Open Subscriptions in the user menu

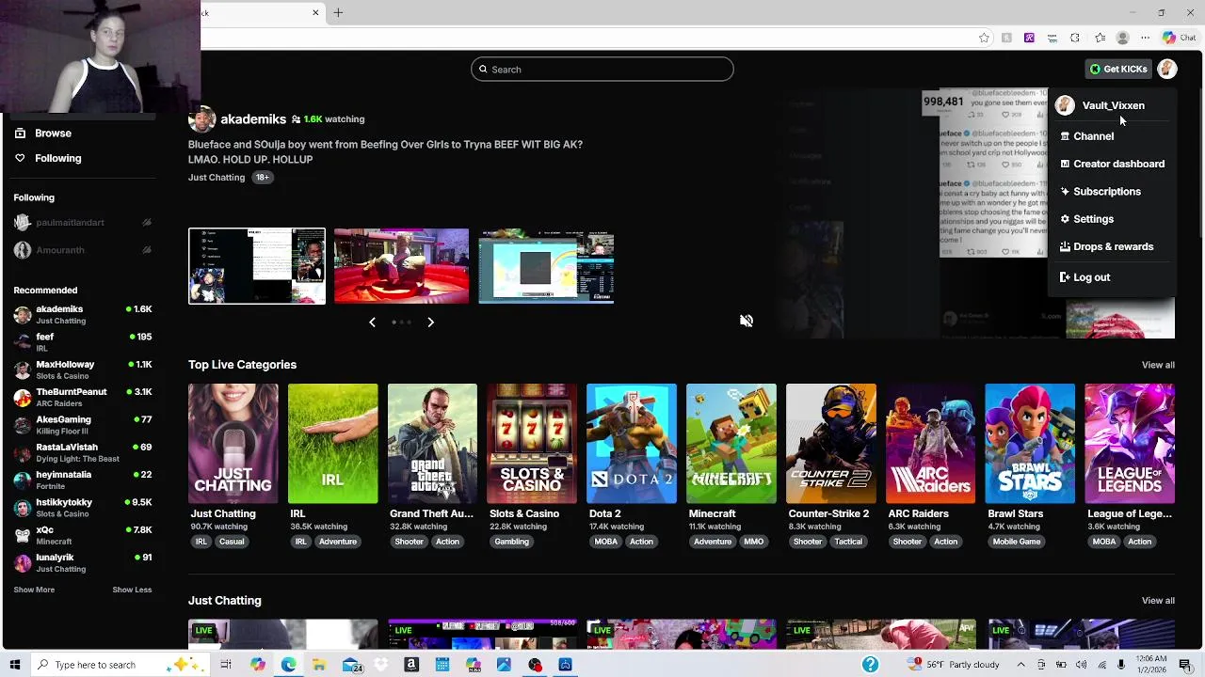click(x=1111, y=191)
